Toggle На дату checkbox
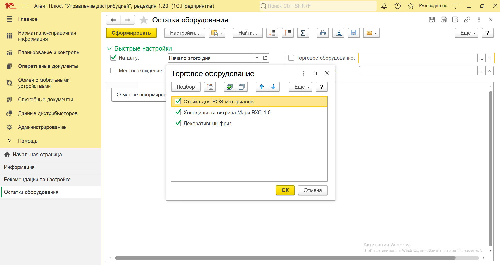The height and width of the screenshot is (265, 500). [113, 58]
